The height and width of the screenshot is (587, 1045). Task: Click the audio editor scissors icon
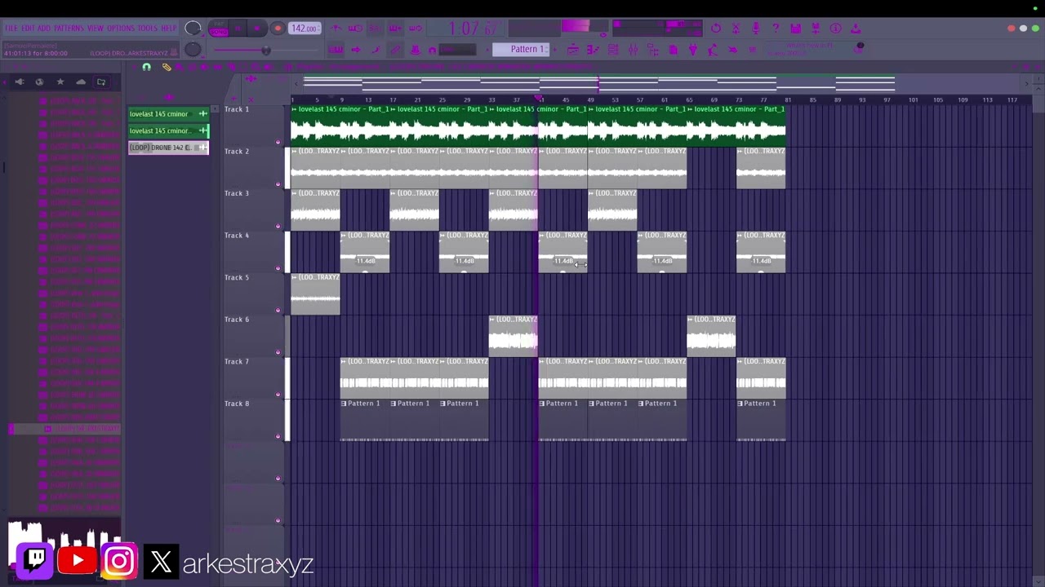click(736, 28)
